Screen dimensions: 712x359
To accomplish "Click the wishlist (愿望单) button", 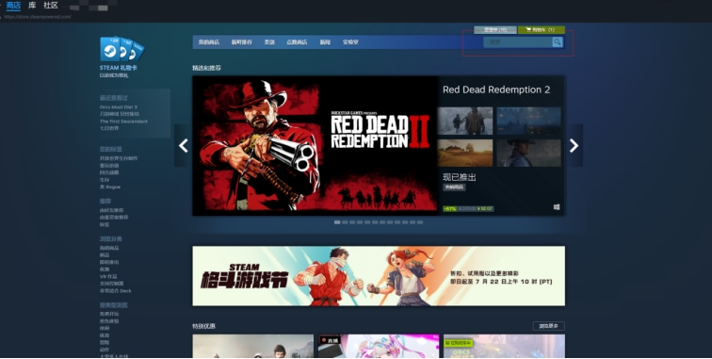I will (x=495, y=30).
